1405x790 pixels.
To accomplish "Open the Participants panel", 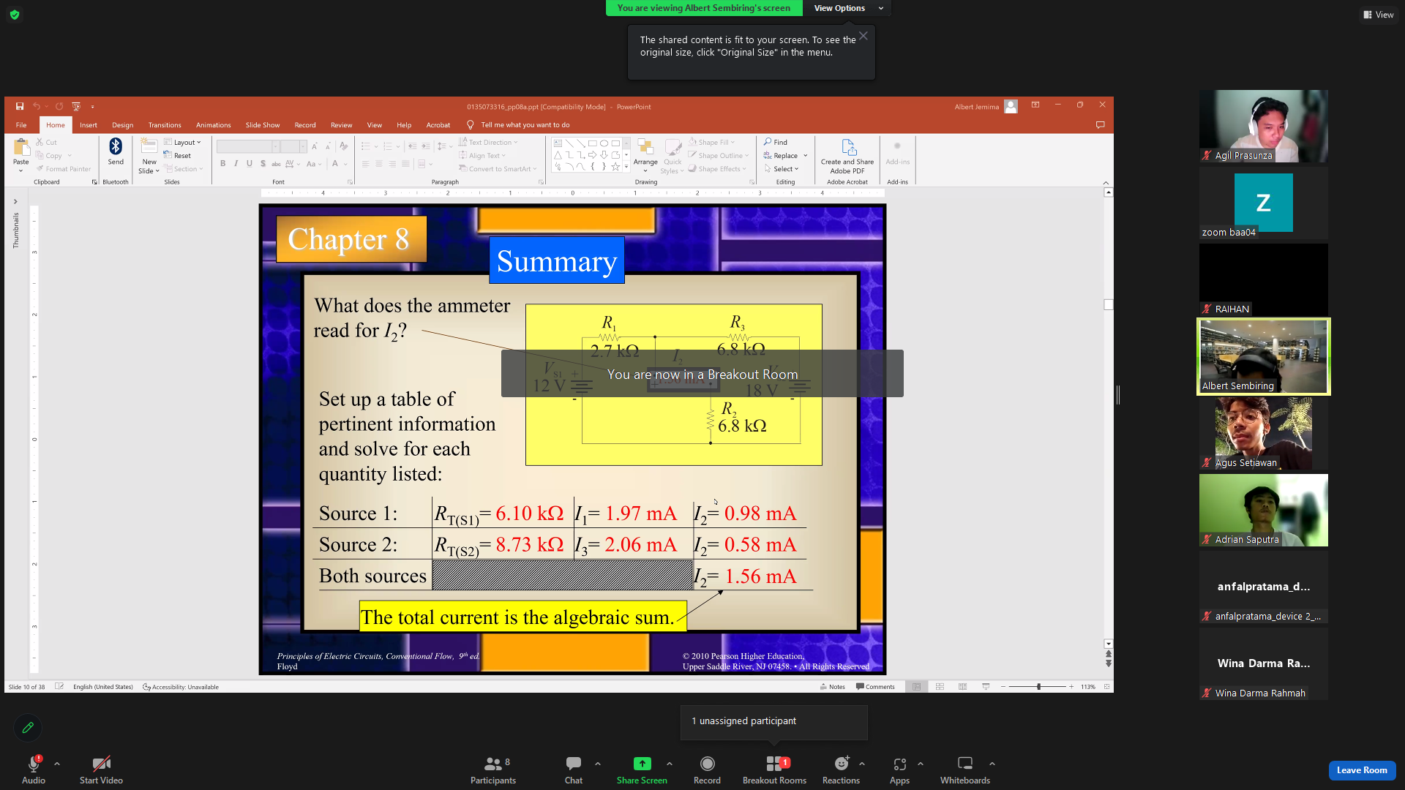I will pos(493,770).
